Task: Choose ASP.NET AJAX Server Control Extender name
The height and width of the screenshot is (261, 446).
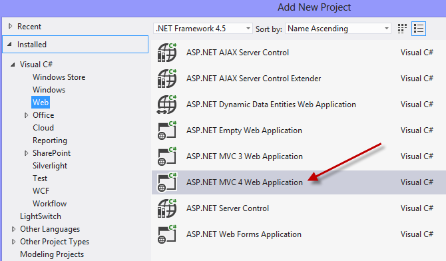Action: coord(254,79)
